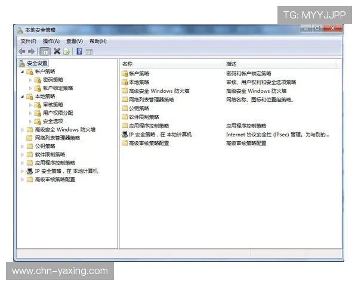Click IP 安全策略 computer icon in tree

click(30, 171)
